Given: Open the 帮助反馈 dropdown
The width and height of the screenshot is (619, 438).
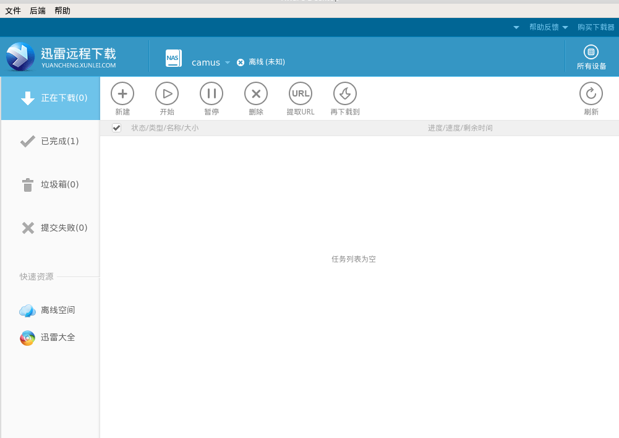Looking at the screenshot, I should [x=549, y=27].
